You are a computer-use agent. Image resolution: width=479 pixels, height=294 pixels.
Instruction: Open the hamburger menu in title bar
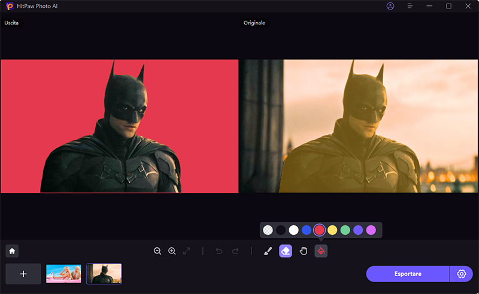(x=410, y=6)
